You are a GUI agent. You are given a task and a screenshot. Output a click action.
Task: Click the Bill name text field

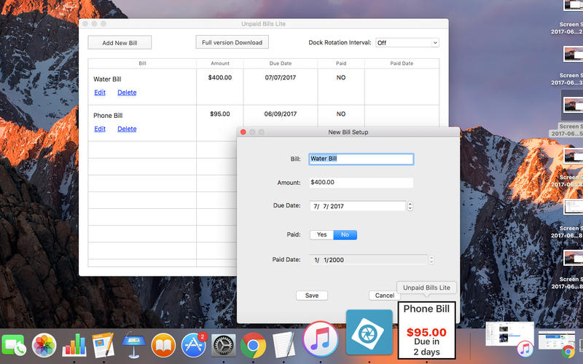tap(361, 159)
